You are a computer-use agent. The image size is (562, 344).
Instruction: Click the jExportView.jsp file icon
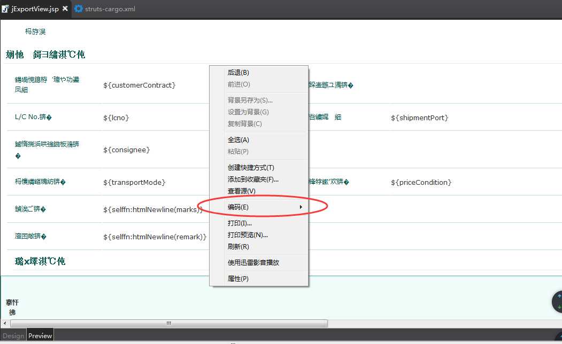(5, 9)
